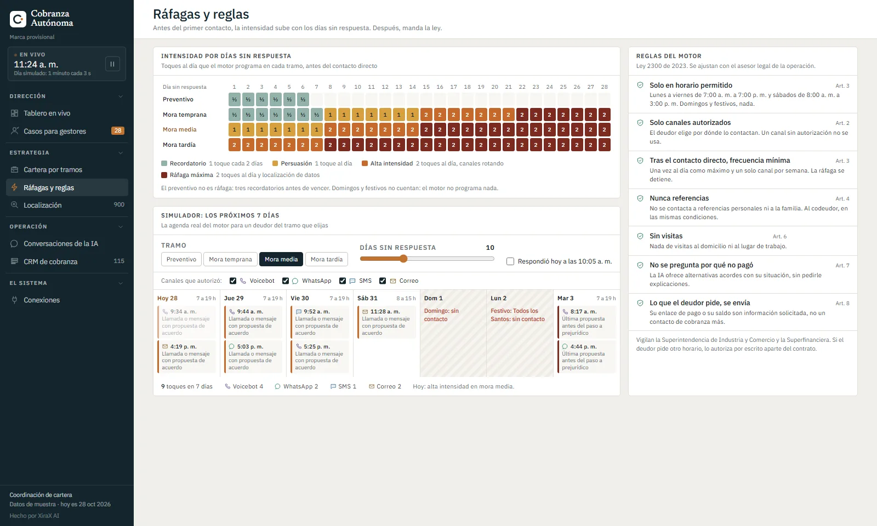The width and height of the screenshot is (877, 526).
Task: Collapse the Dirección sidebar section
Action: tap(121, 96)
